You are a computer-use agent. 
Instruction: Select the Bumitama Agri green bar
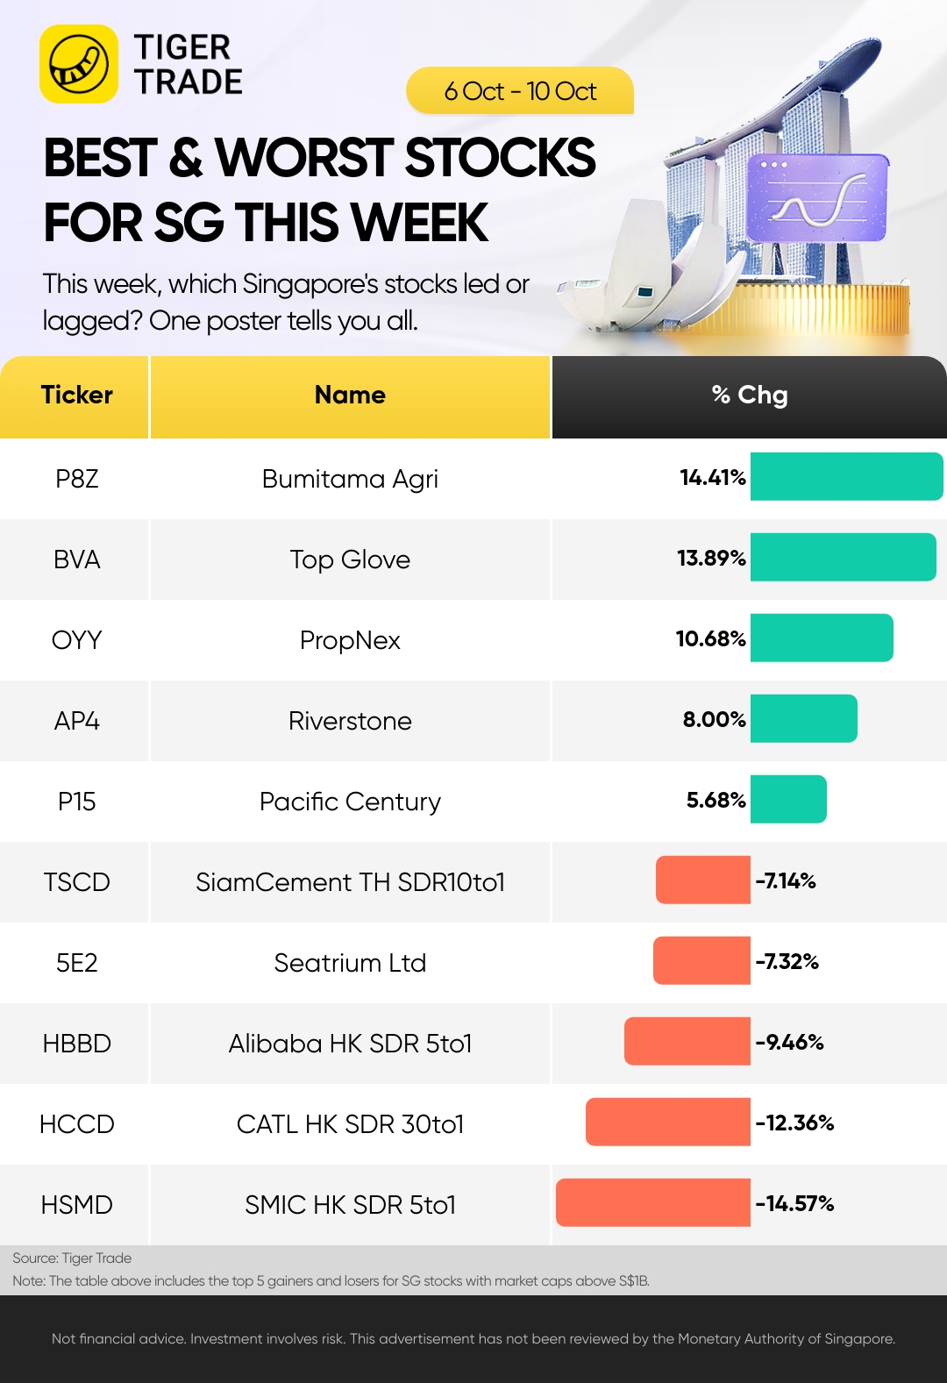tap(847, 477)
